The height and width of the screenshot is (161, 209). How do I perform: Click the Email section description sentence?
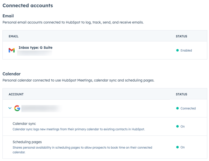[73, 22]
